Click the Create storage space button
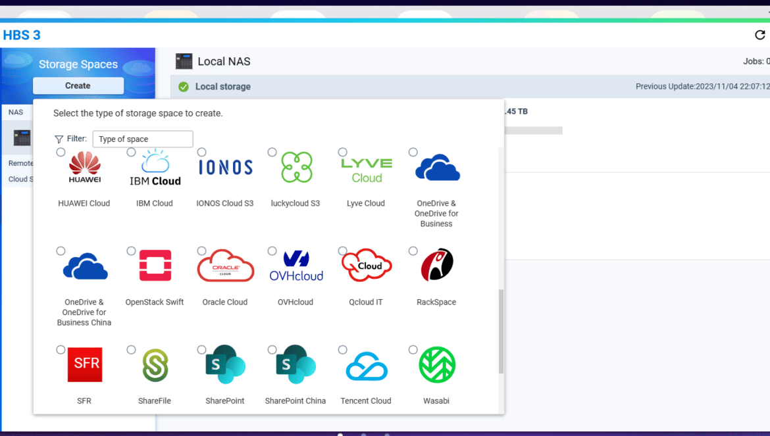The image size is (770, 436). pos(78,86)
